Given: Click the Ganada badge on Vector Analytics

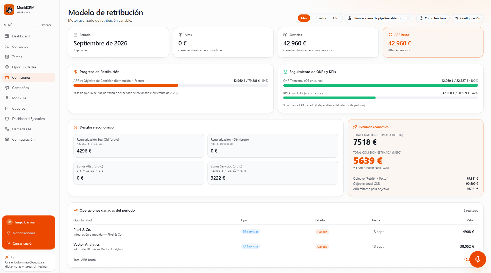Looking at the screenshot, I should coord(322,247).
